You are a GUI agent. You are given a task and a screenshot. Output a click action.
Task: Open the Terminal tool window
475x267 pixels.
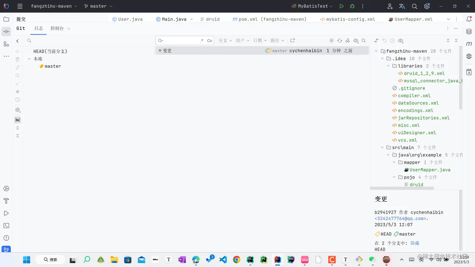[x=6, y=226]
